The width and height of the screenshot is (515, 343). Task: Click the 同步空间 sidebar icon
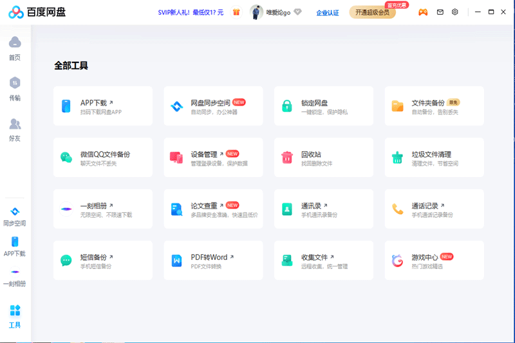tap(15, 212)
